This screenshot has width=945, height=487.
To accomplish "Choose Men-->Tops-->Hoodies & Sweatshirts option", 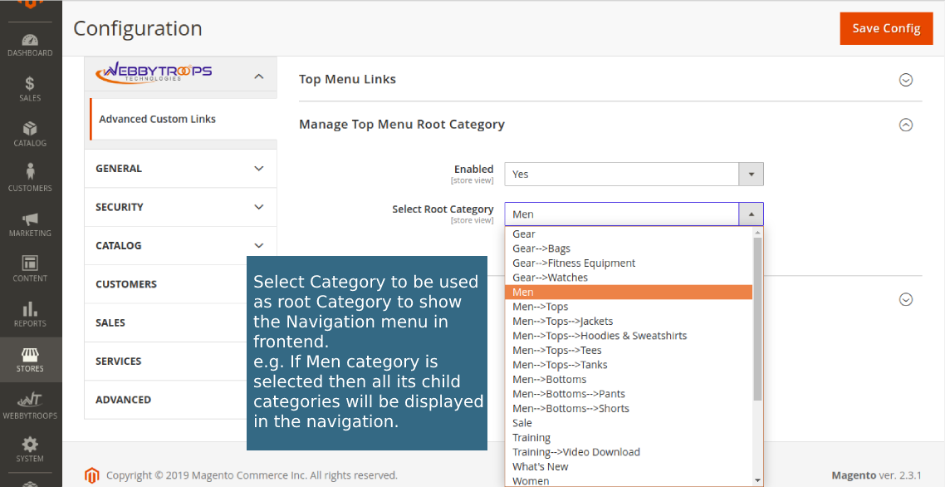I will pos(629,336).
